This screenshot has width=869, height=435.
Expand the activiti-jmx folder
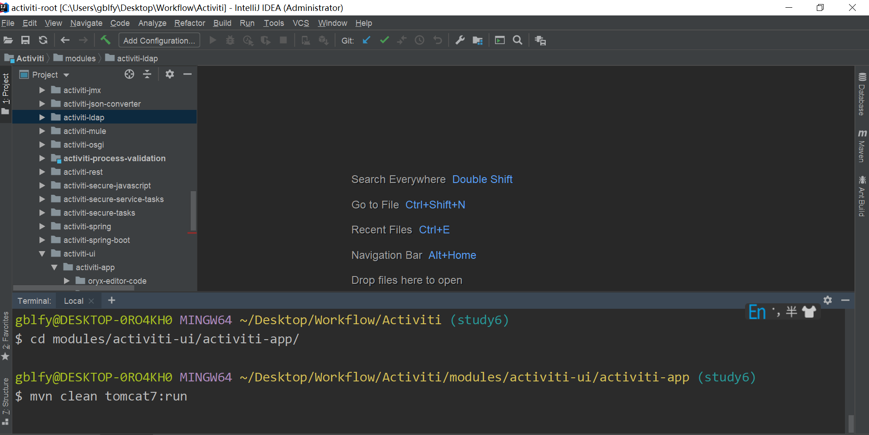tap(42, 90)
